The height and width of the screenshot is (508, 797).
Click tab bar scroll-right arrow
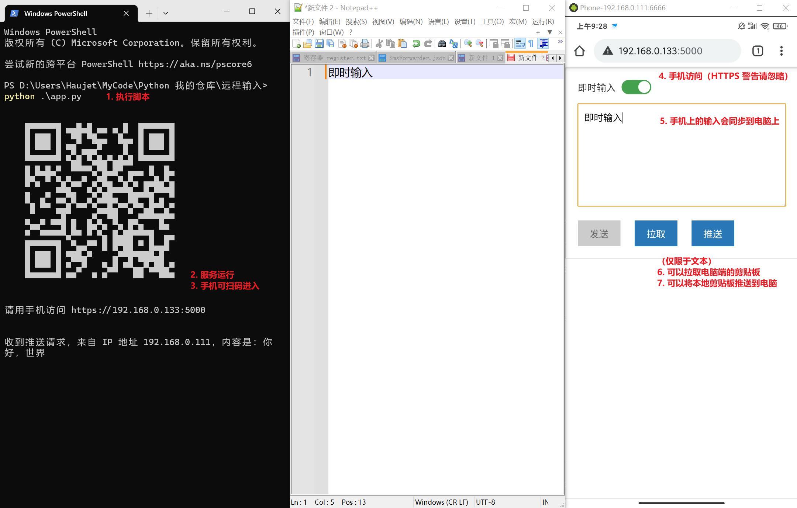point(560,58)
